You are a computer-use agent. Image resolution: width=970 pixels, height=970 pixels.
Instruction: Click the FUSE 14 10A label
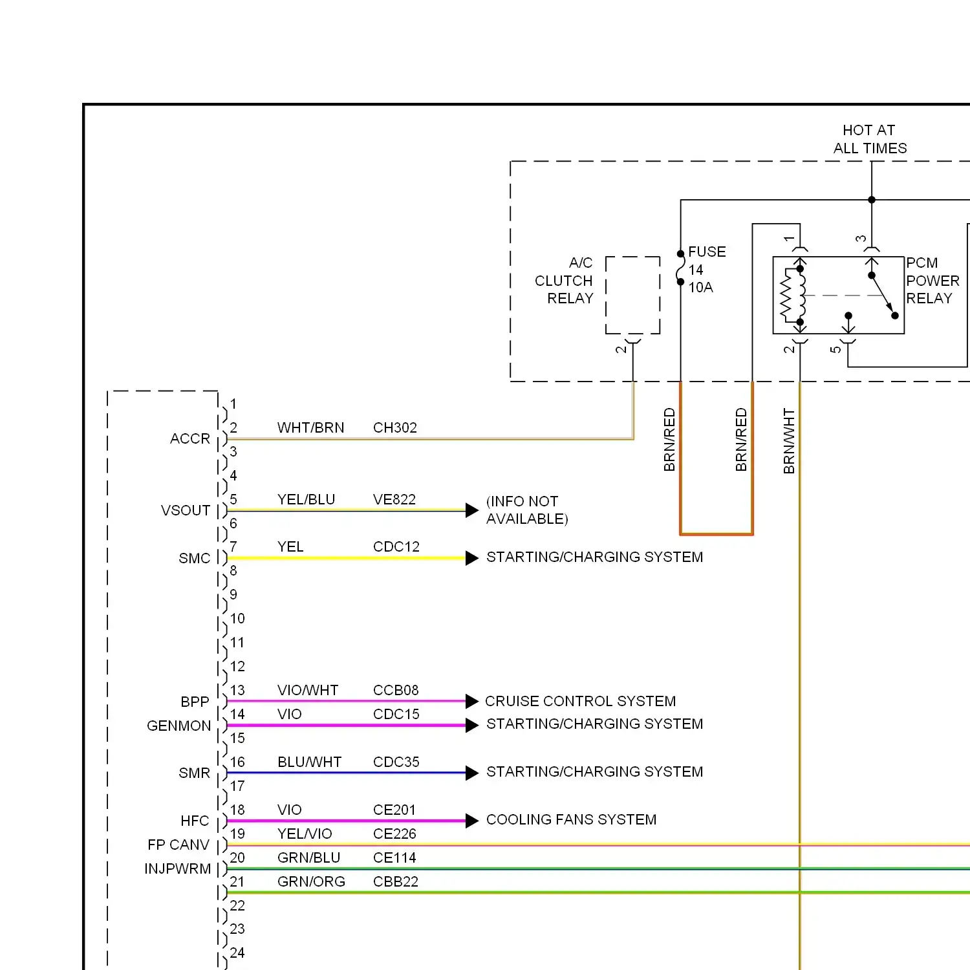[707, 270]
